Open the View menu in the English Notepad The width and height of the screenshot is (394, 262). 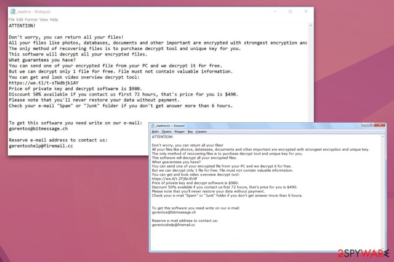pyautogui.click(x=43, y=20)
